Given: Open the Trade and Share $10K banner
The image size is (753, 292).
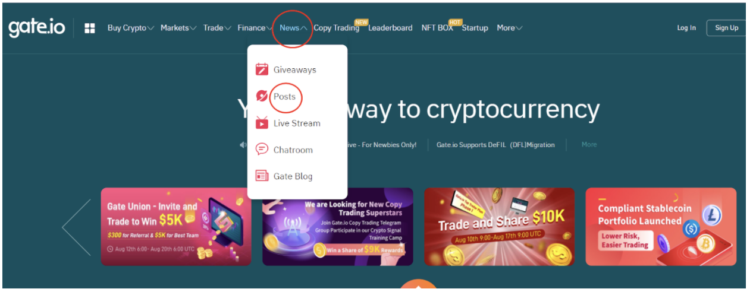Looking at the screenshot, I should pos(500,227).
